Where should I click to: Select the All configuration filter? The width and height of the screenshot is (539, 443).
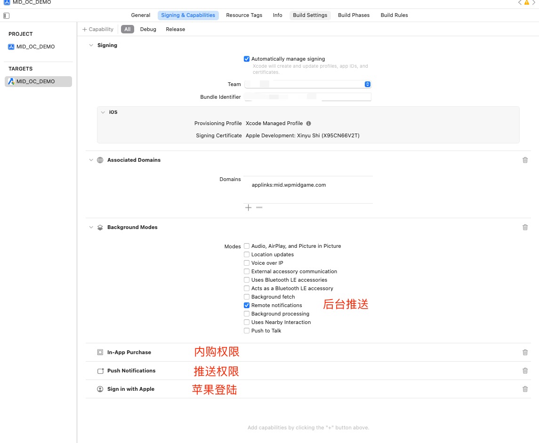128,29
